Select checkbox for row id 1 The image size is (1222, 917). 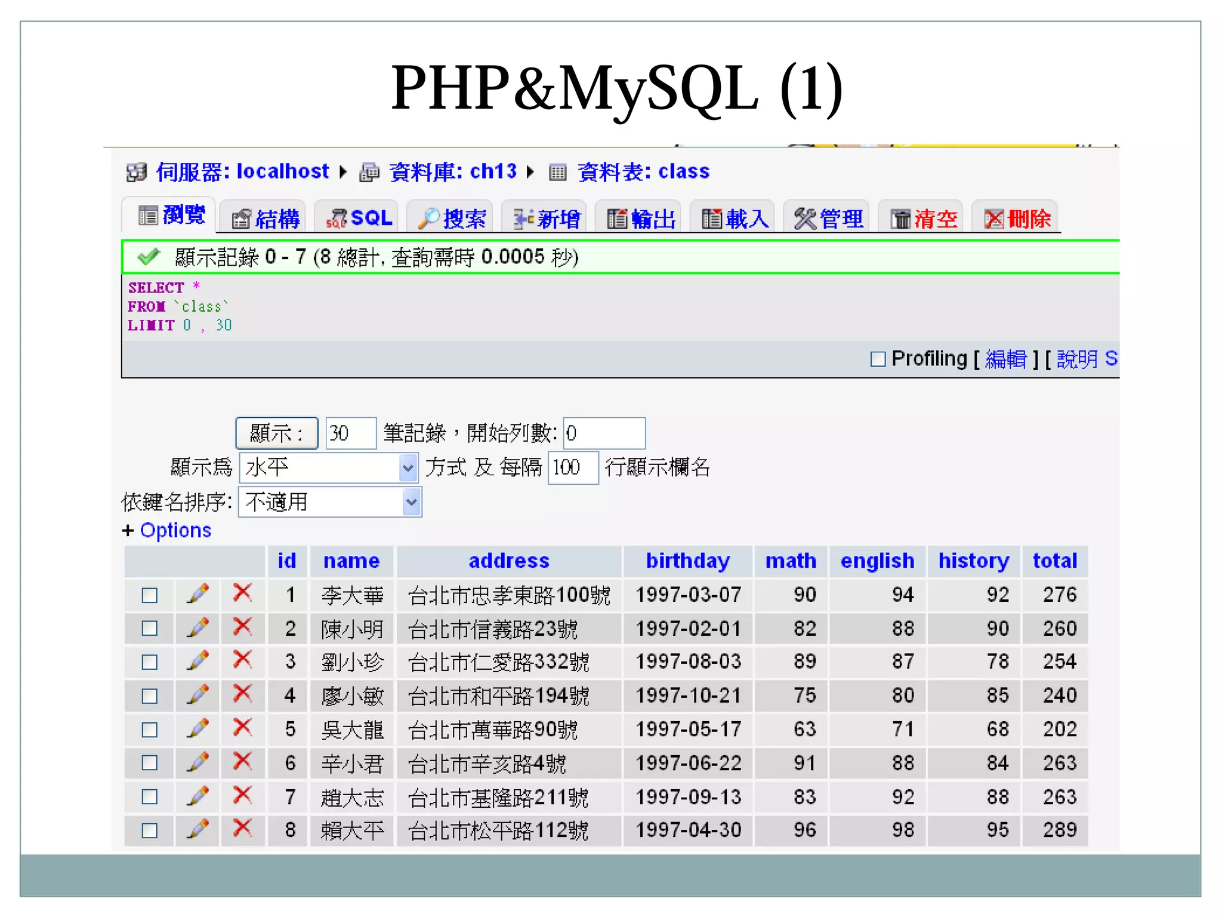pyautogui.click(x=150, y=595)
